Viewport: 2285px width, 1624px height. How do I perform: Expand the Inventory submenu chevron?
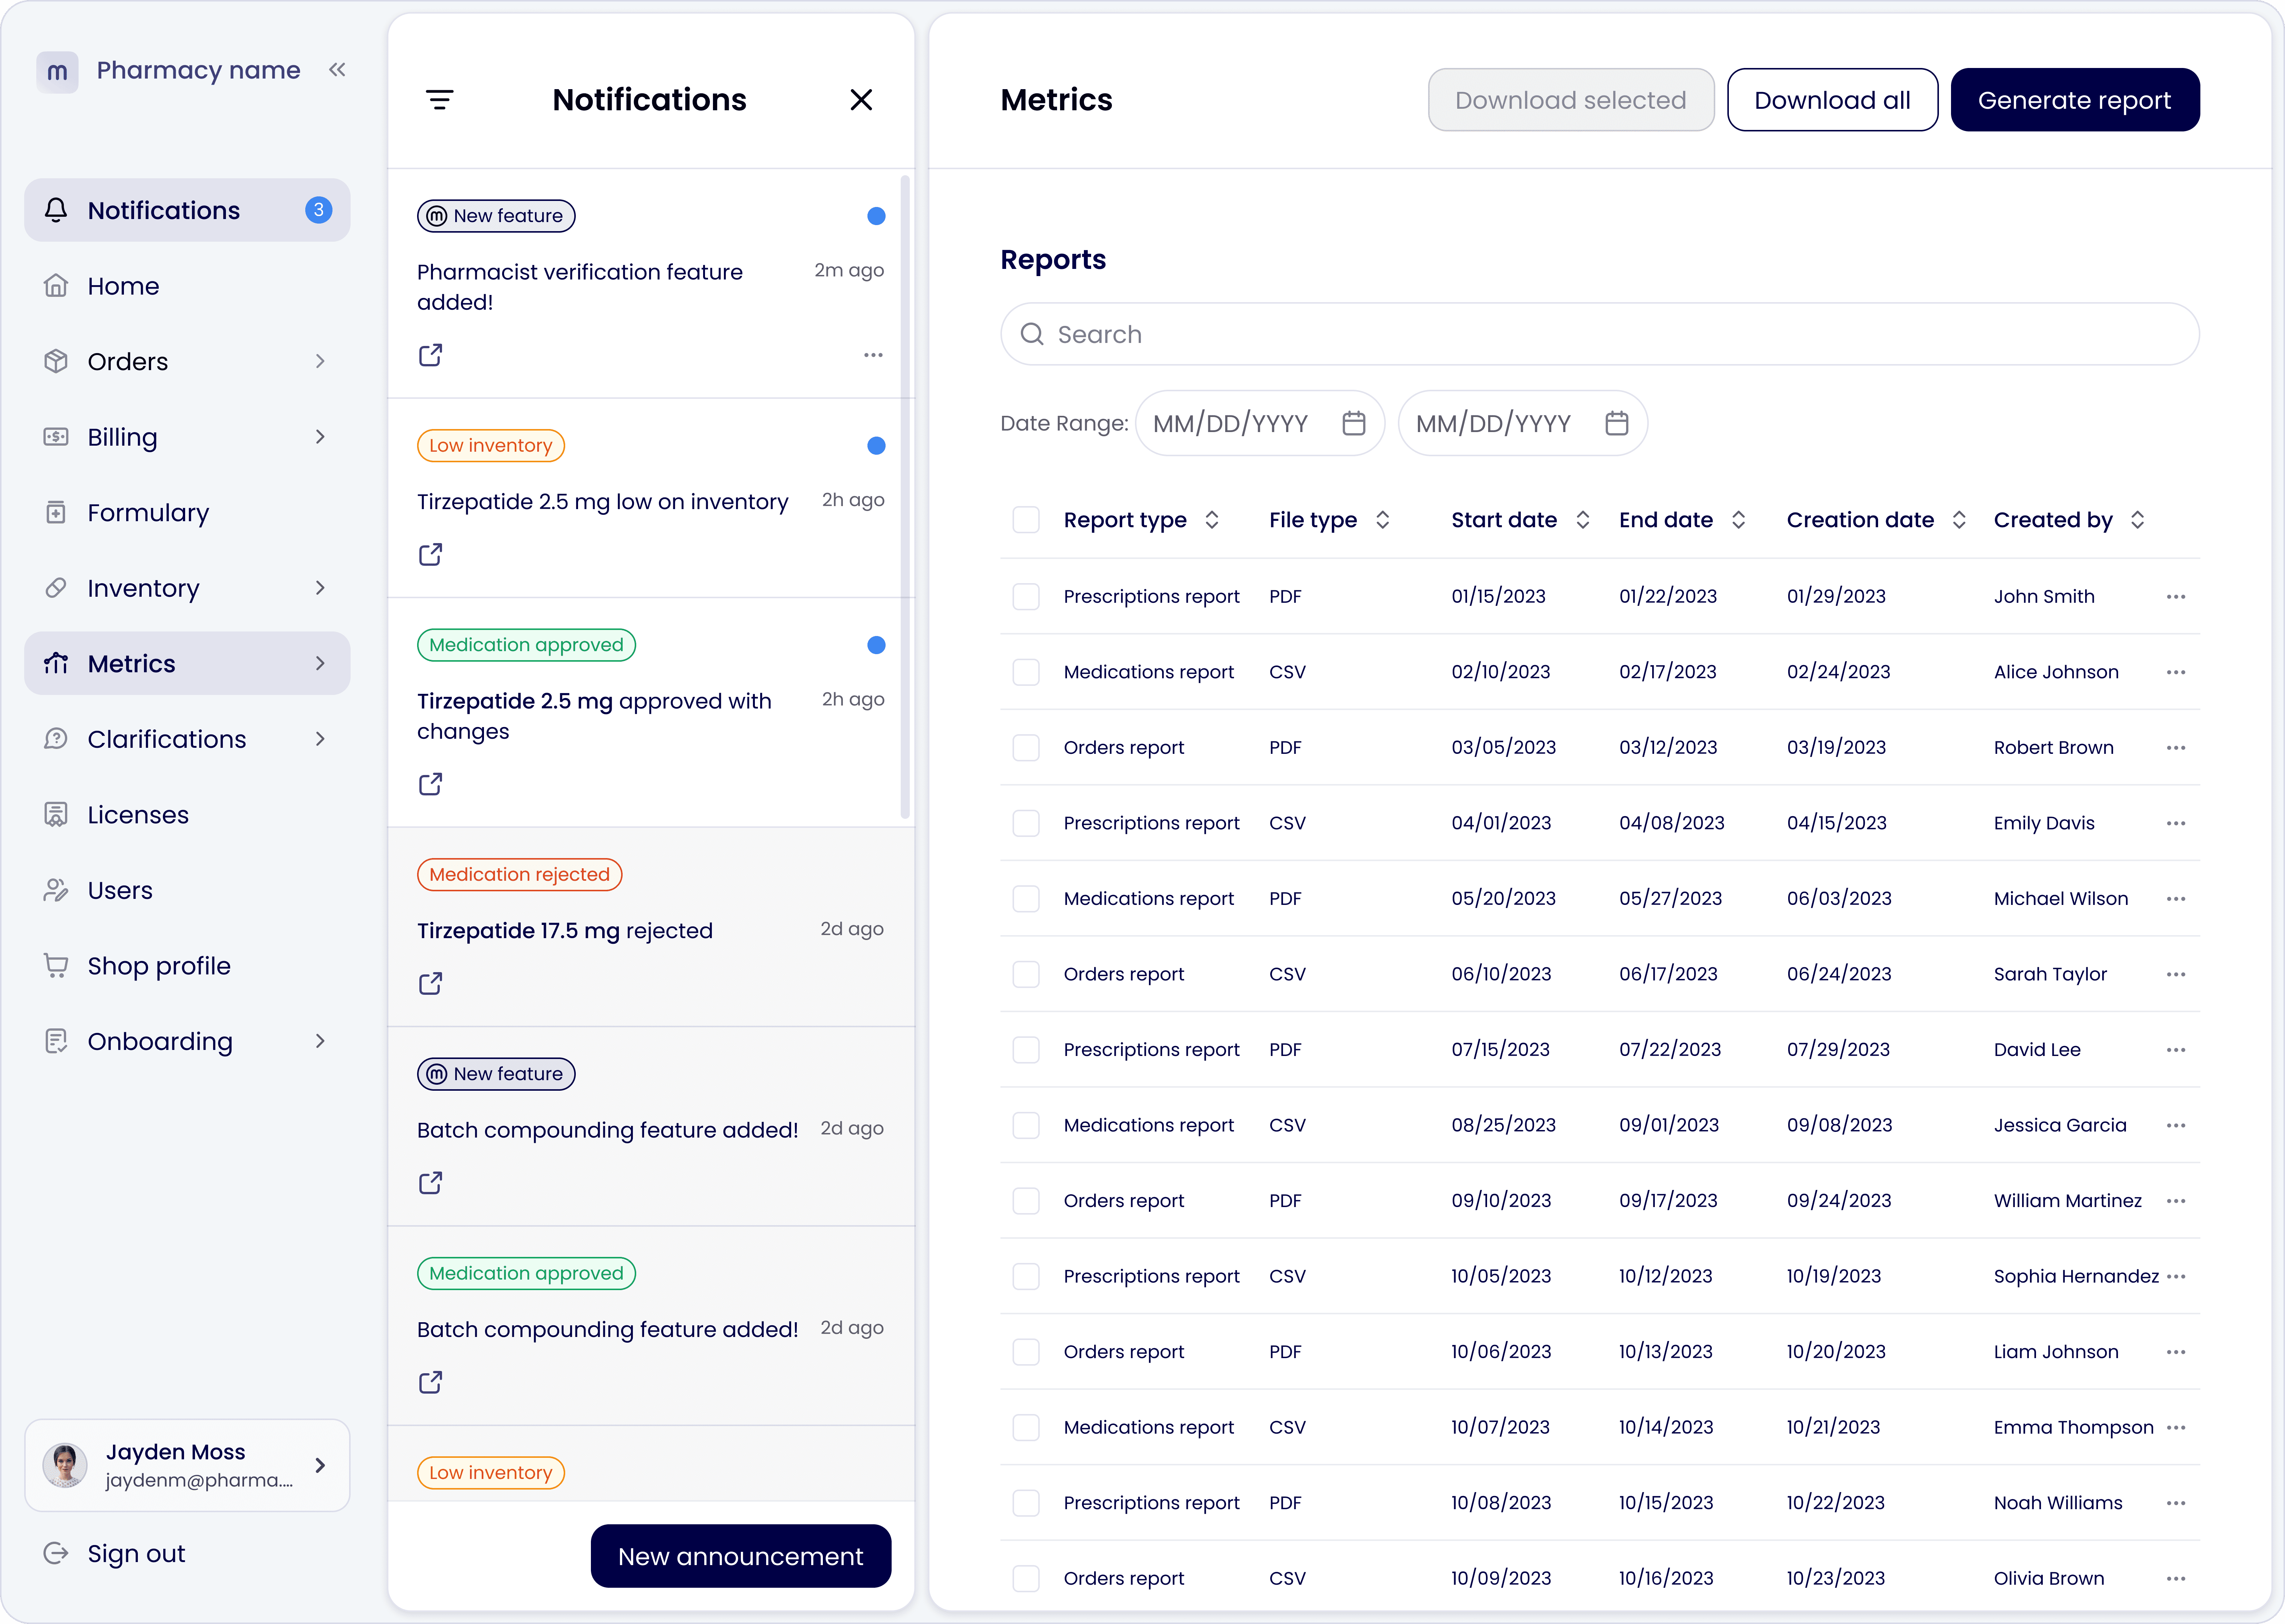click(x=320, y=588)
